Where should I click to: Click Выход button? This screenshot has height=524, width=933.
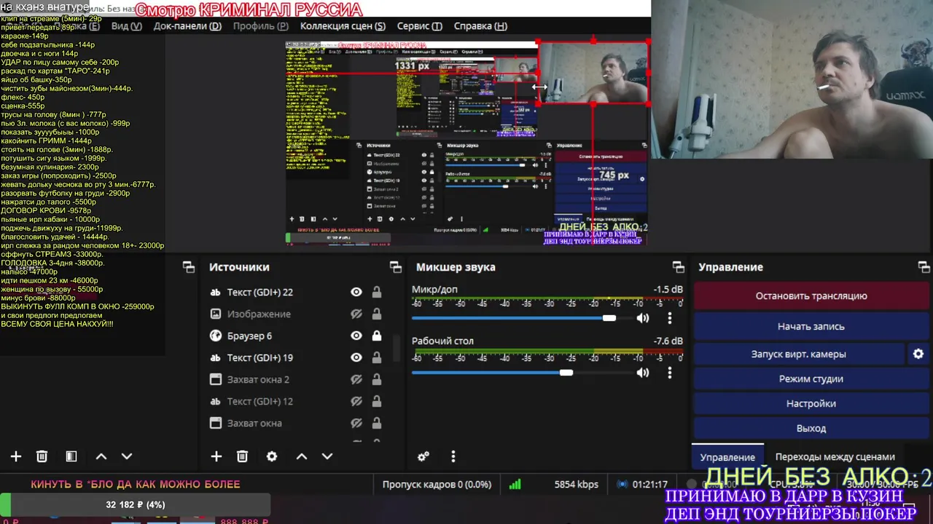[811, 429]
